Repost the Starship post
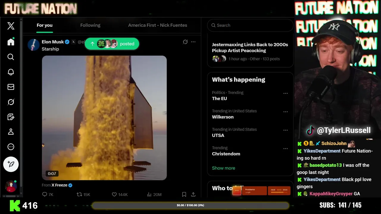This screenshot has width=381, height=214. click(83, 194)
